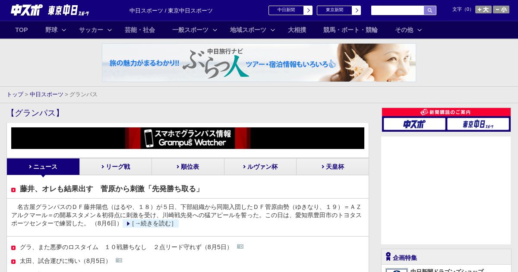Open the 中日新聞 link button
The height and width of the screenshot is (272, 518).
(286, 10)
